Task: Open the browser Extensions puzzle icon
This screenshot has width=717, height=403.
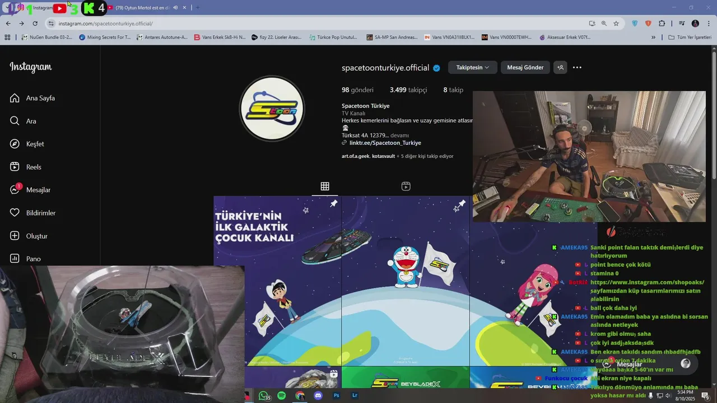Action: [x=662, y=24]
